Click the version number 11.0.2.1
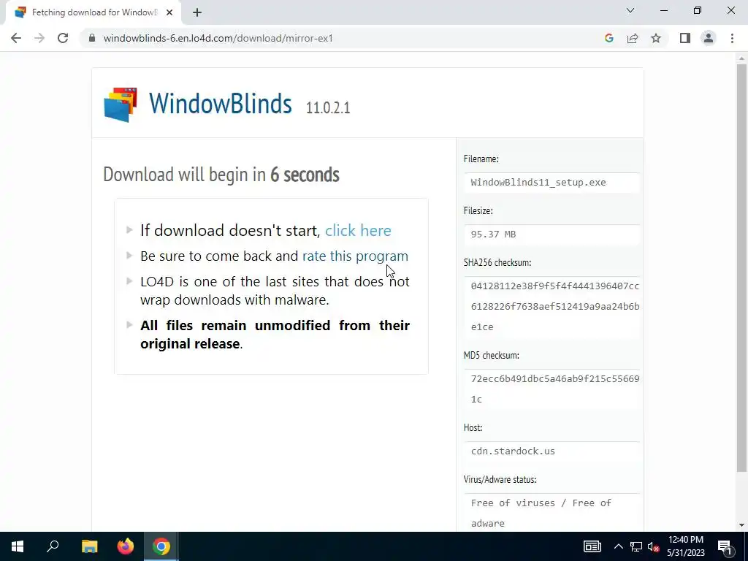This screenshot has height=561, width=748. click(x=328, y=107)
